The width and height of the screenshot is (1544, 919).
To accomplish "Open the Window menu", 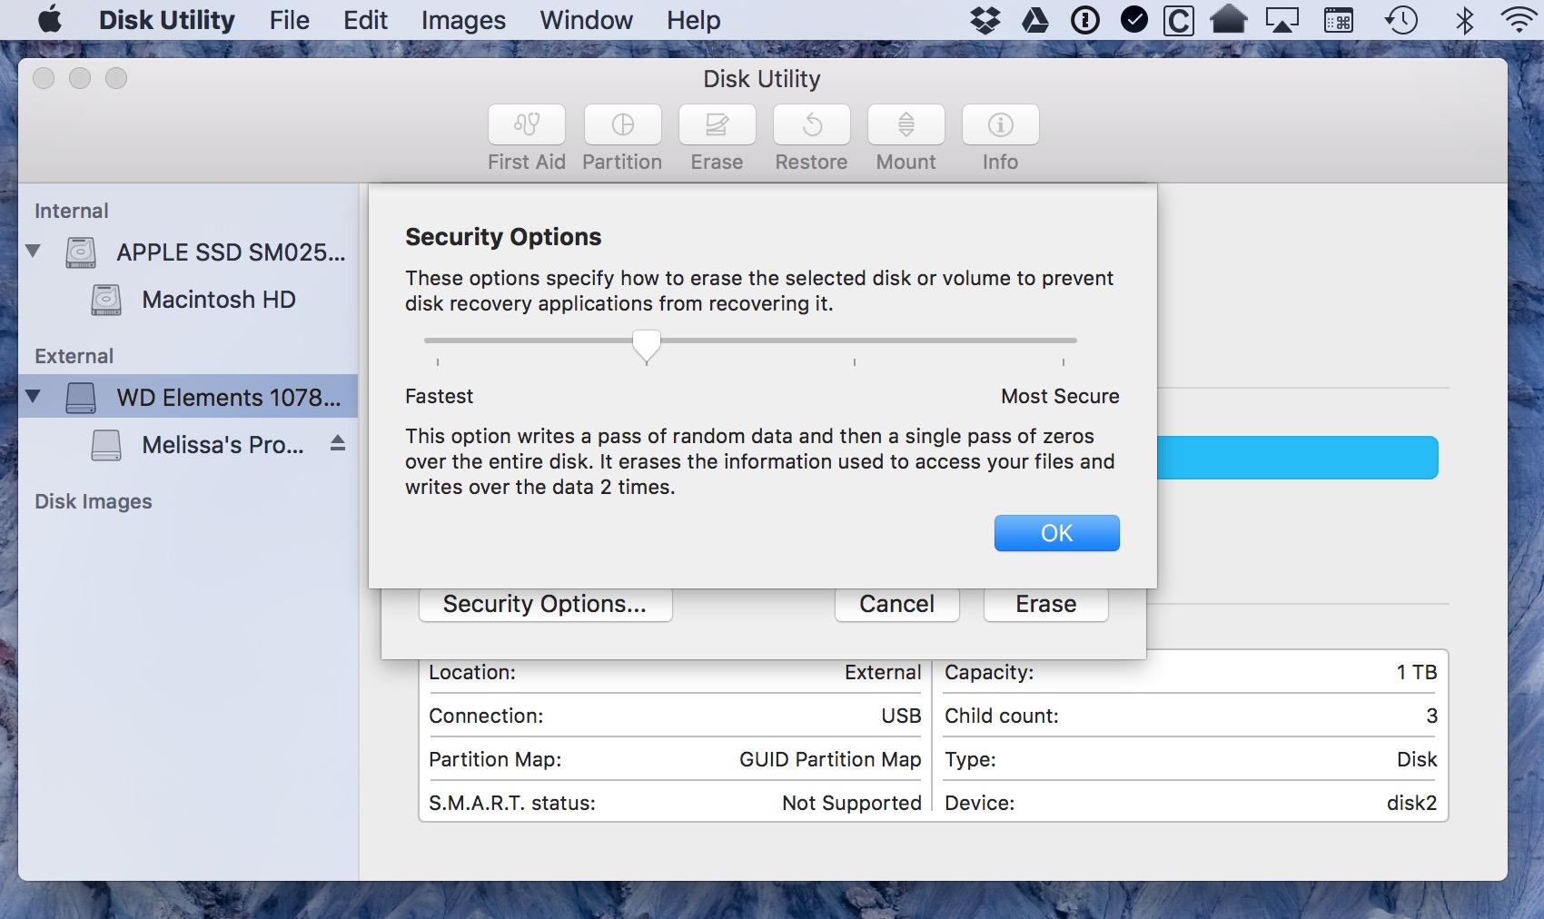I will (x=586, y=20).
